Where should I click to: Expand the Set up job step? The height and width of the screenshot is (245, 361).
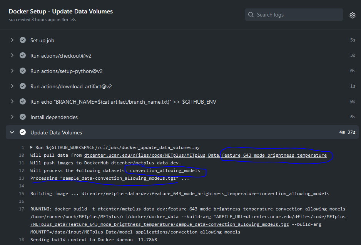coord(12,40)
